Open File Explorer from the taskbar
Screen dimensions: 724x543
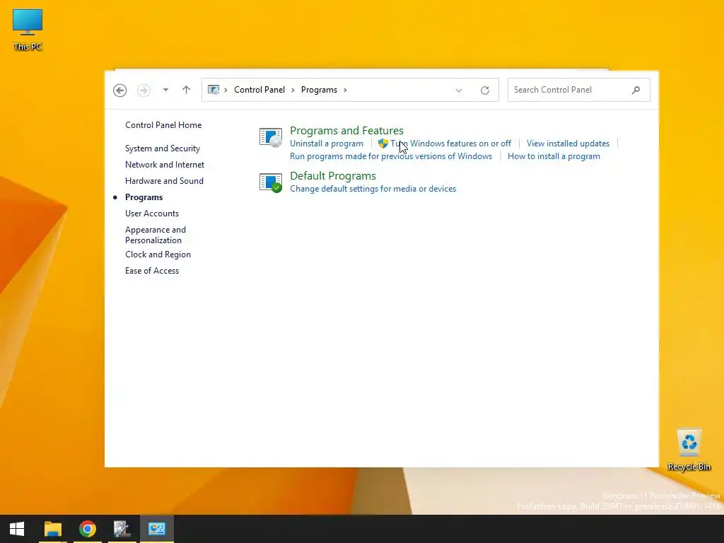pyautogui.click(x=52, y=529)
